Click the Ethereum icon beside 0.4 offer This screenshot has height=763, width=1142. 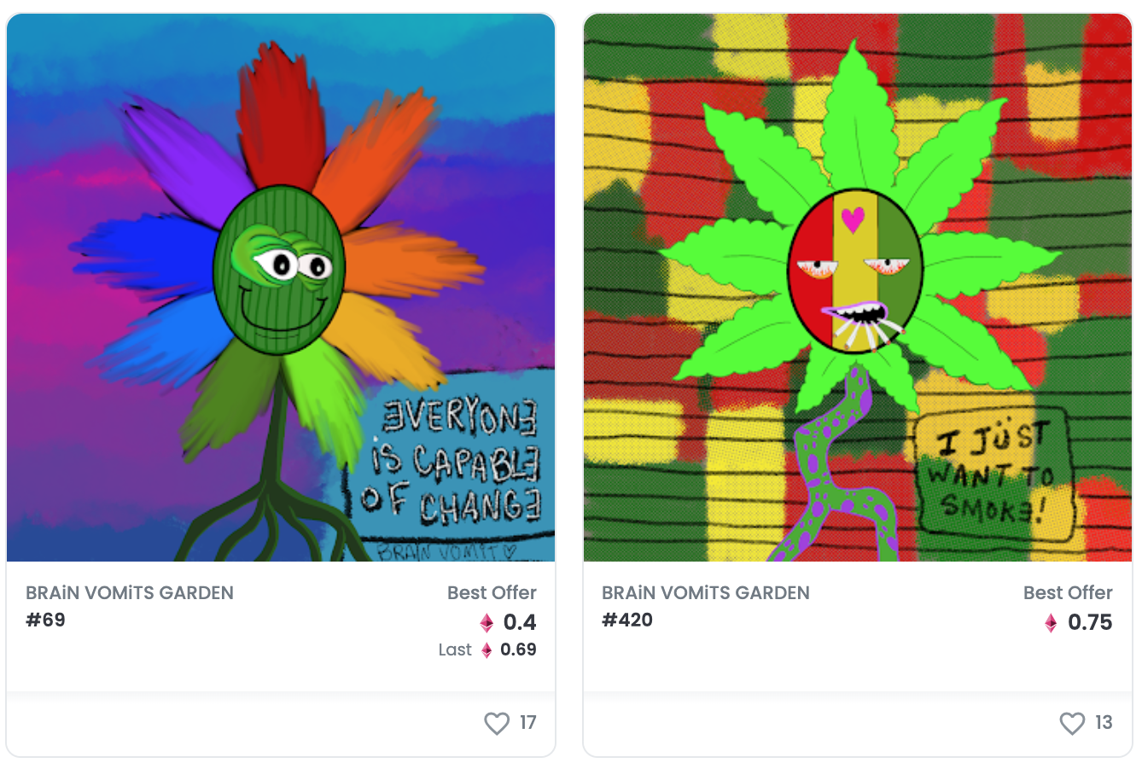pyautogui.click(x=487, y=623)
